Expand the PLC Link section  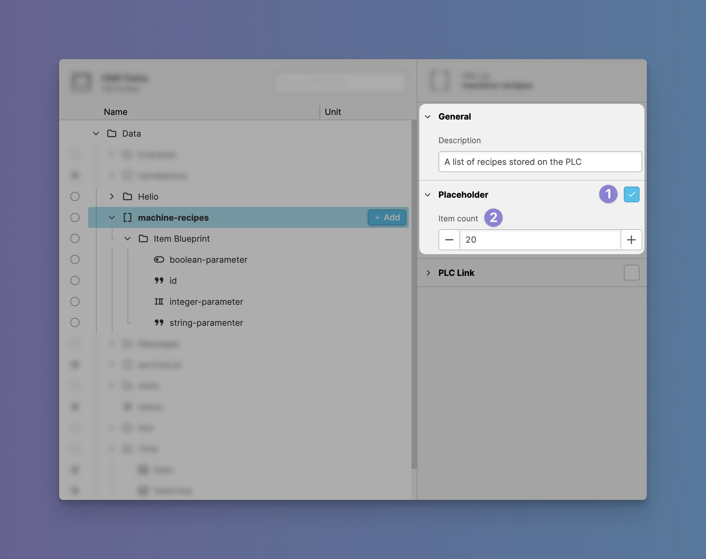click(428, 273)
